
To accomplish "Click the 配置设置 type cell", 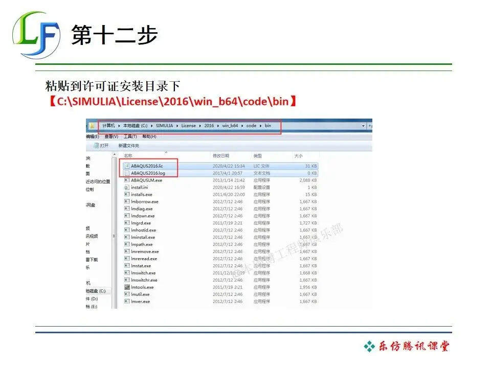I will point(262,188).
